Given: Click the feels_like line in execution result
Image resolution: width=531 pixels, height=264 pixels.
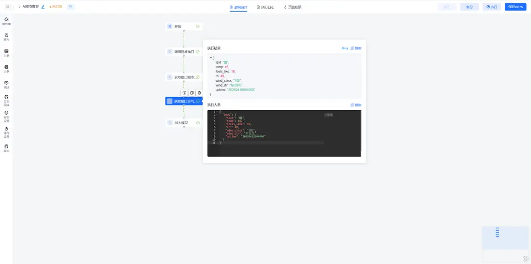Looking at the screenshot, I should (225, 72).
